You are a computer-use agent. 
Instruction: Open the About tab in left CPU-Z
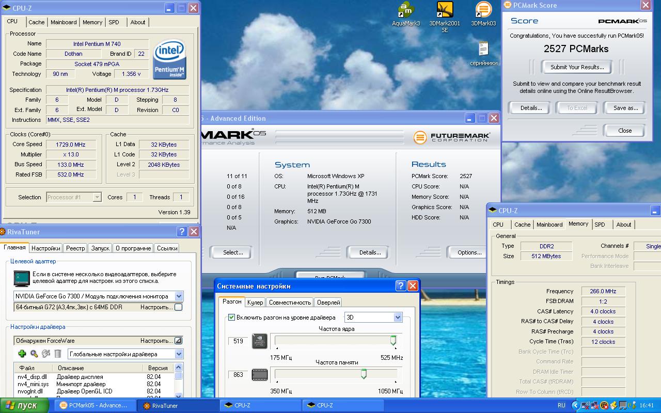(x=138, y=22)
